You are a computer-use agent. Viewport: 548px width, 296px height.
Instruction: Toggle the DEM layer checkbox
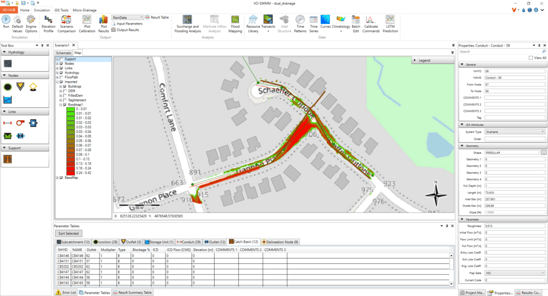(x=65, y=91)
